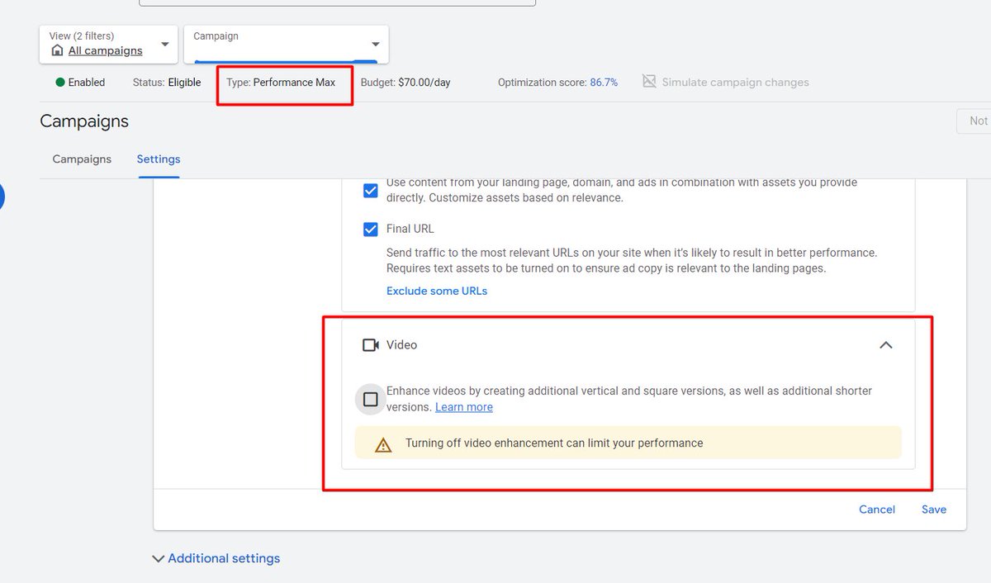Click the Simulate campaign changes icon
Viewport: 991px width, 583px height.
pos(649,82)
